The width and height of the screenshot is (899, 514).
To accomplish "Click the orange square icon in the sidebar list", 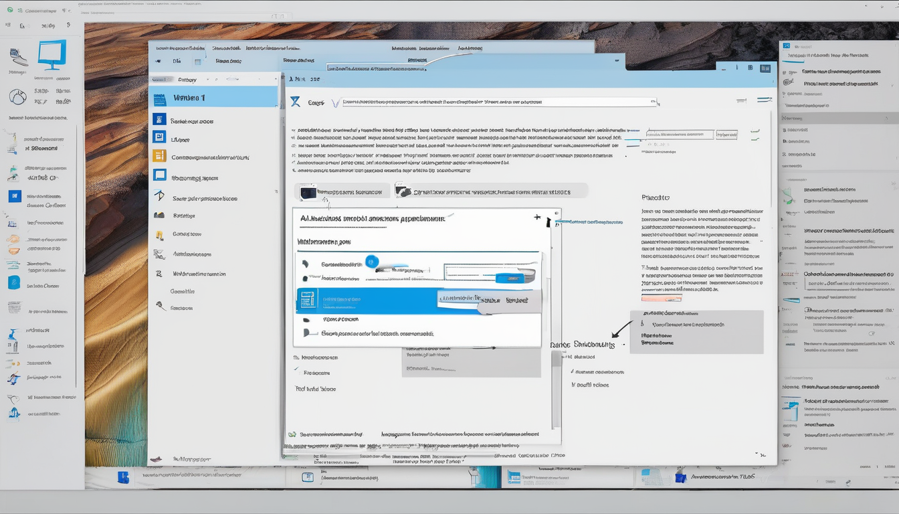I will coord(159,156).
